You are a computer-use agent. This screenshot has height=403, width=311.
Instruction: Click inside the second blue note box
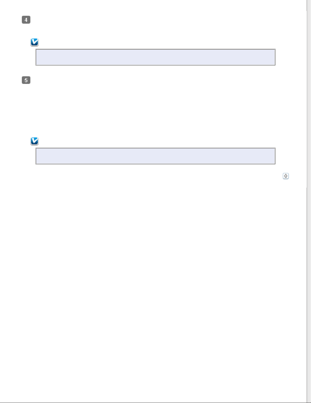pos(155,156)
